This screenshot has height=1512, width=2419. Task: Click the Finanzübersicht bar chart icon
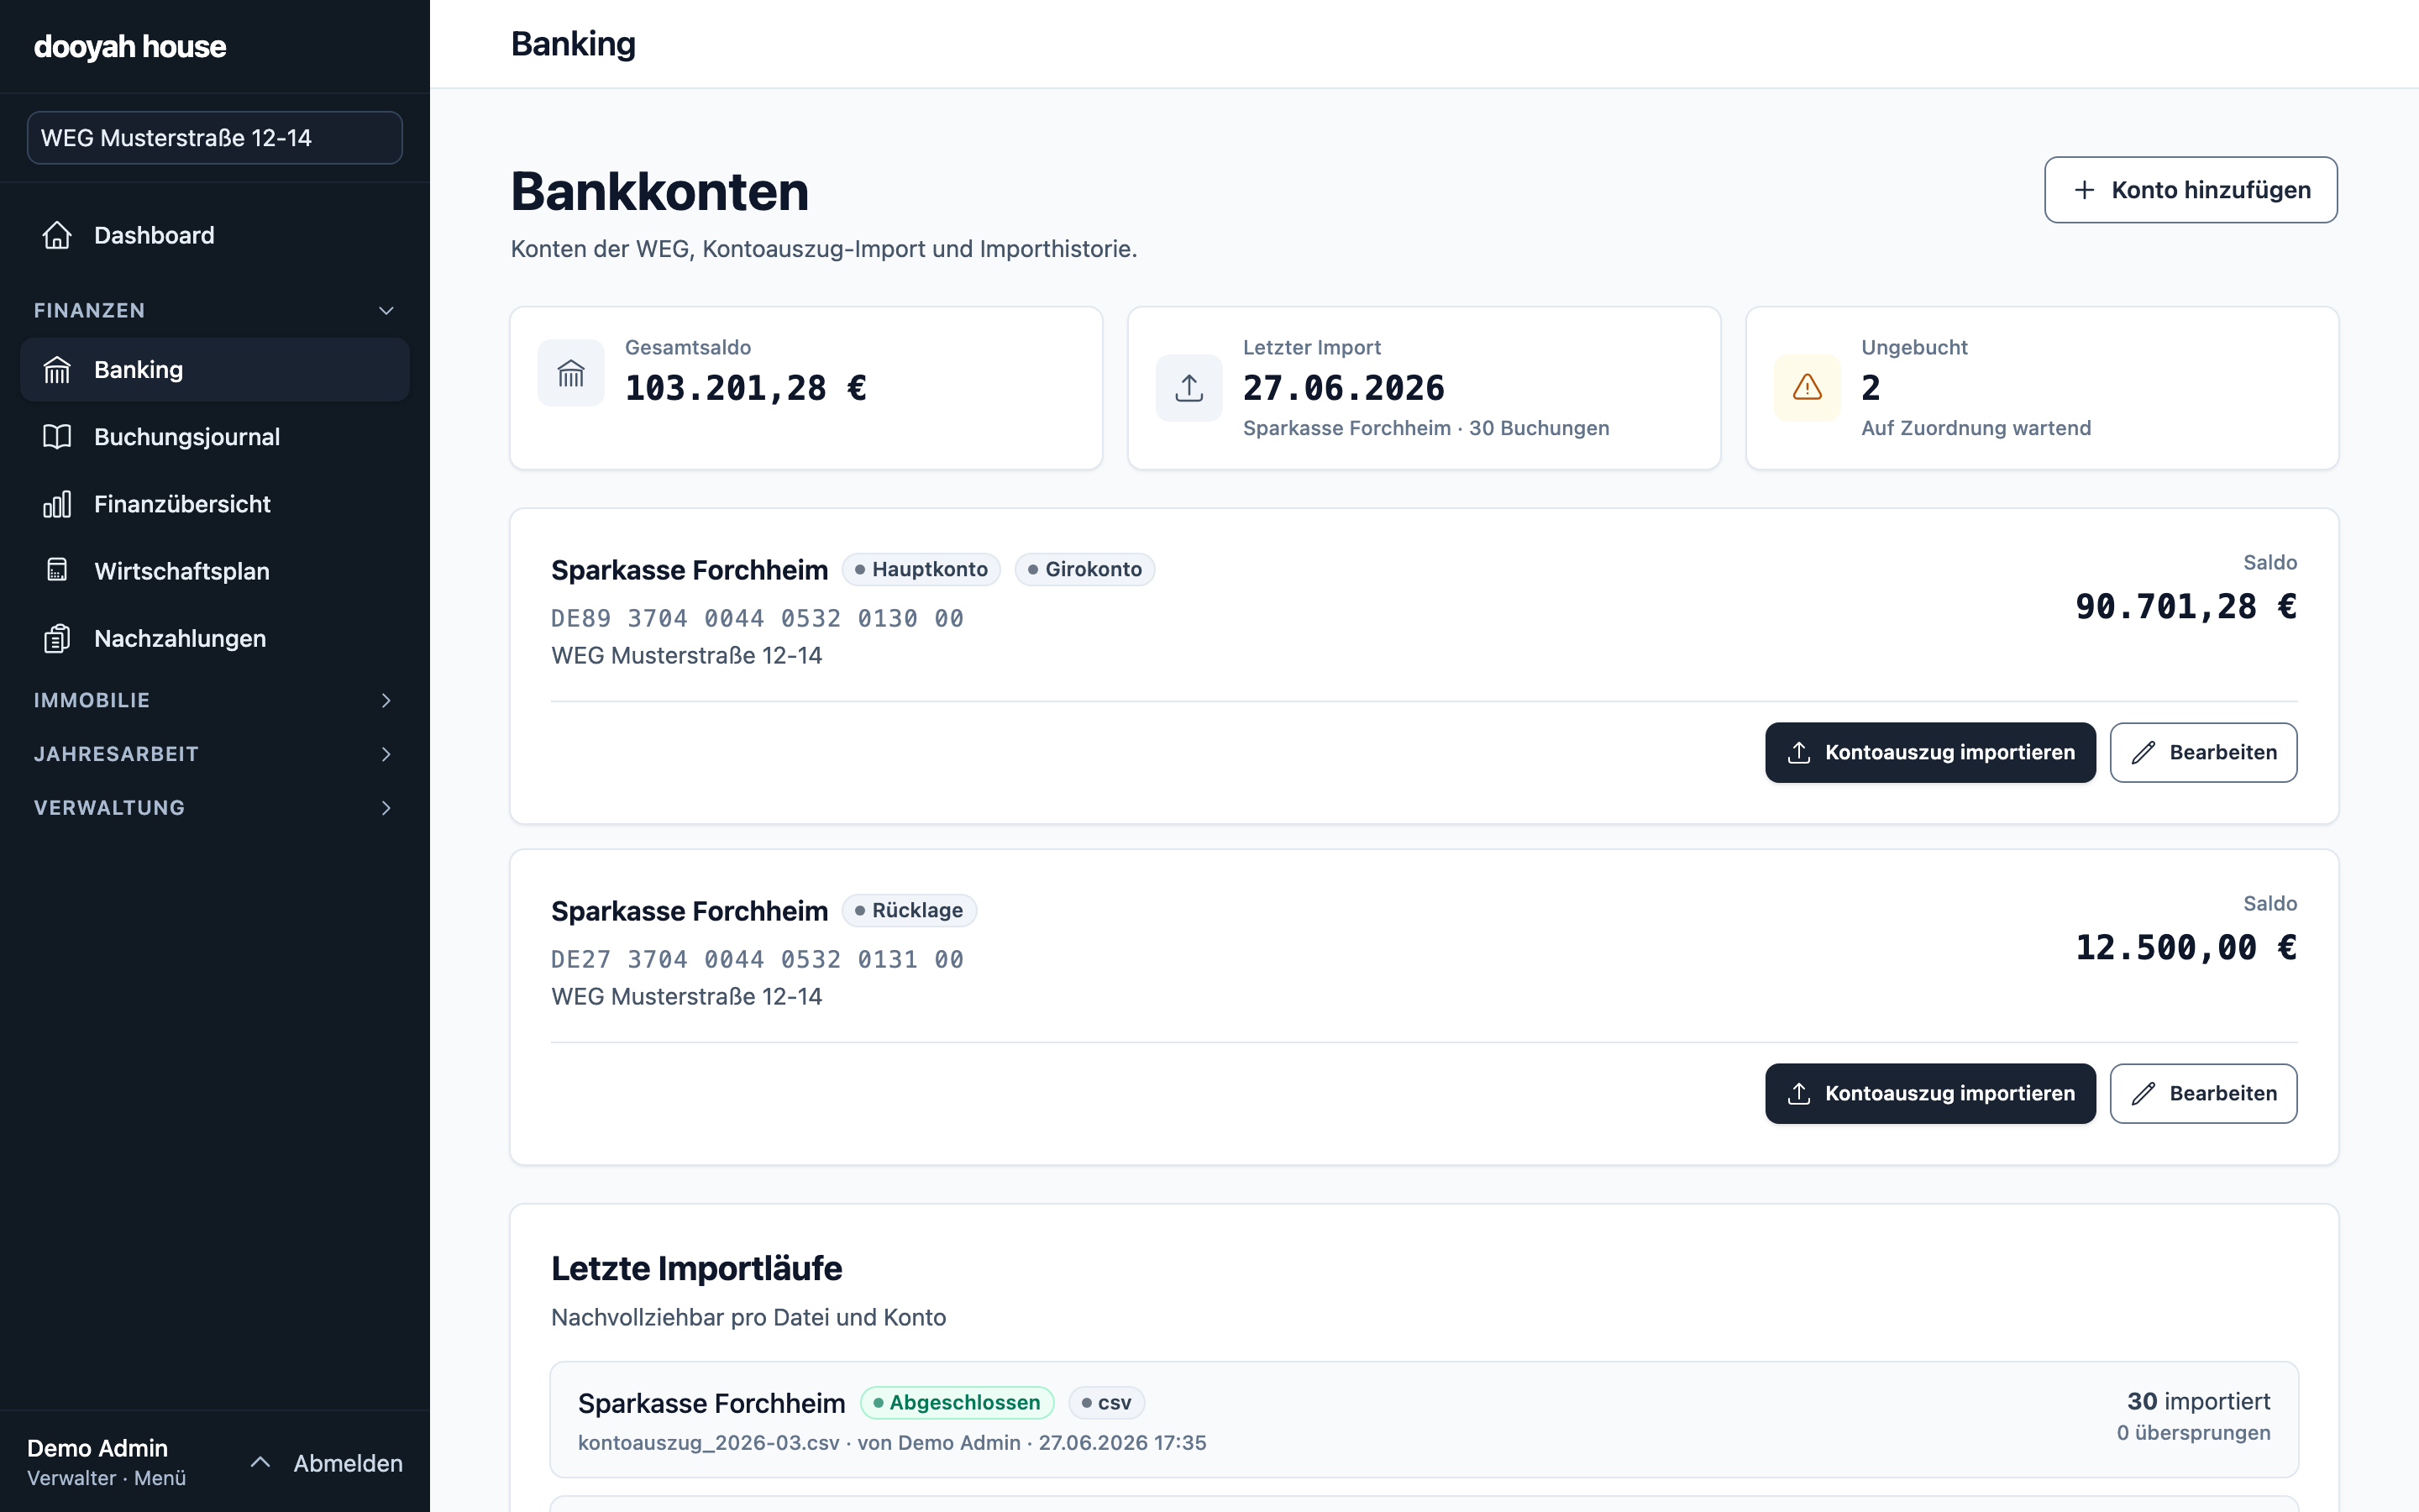(57, 504)
